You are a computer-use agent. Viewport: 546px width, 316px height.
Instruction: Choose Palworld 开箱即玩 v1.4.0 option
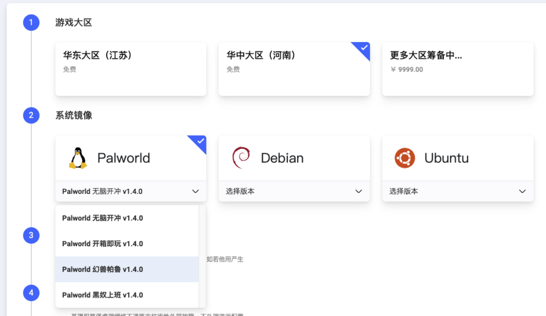click(127, 244)
